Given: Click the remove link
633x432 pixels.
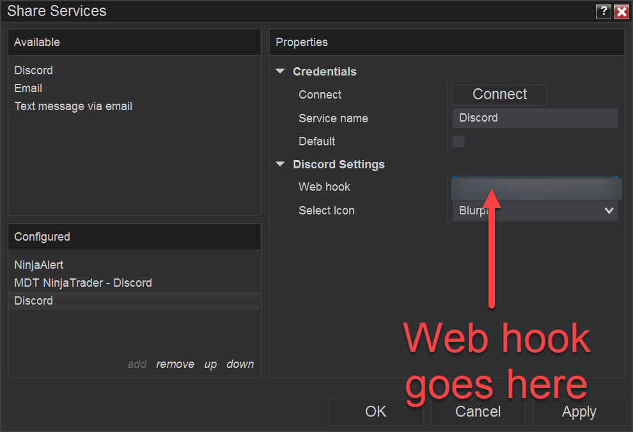Looking at the screenshot, I should 175,364.
